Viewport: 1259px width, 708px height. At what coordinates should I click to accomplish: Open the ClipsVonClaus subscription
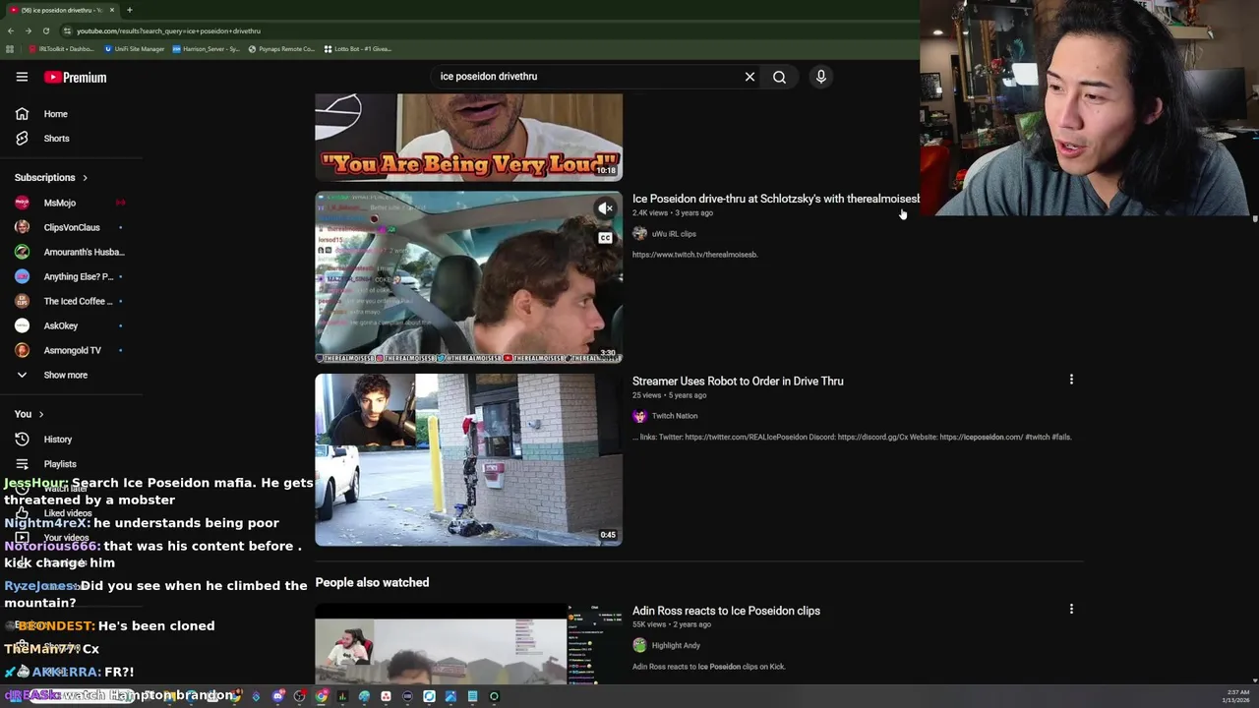click(x=71, y=227)
